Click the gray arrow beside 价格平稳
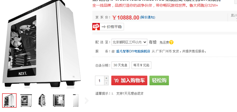The image size is (237, 112). pos(104,27)
